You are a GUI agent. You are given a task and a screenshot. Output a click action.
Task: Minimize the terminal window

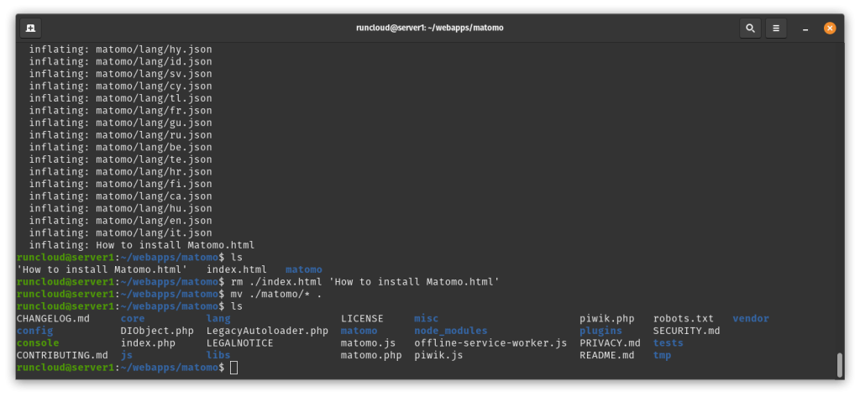(805, 28)
